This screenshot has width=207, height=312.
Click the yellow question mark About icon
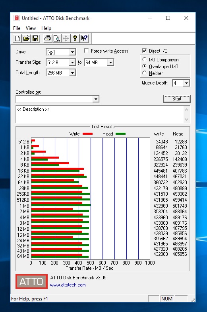(x=75, y=38)
